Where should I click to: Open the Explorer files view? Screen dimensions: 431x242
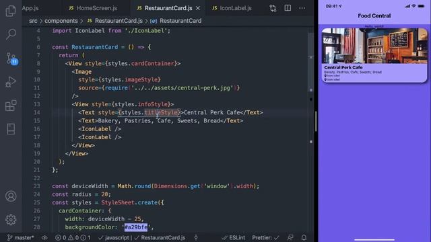(x=11, y=11)
